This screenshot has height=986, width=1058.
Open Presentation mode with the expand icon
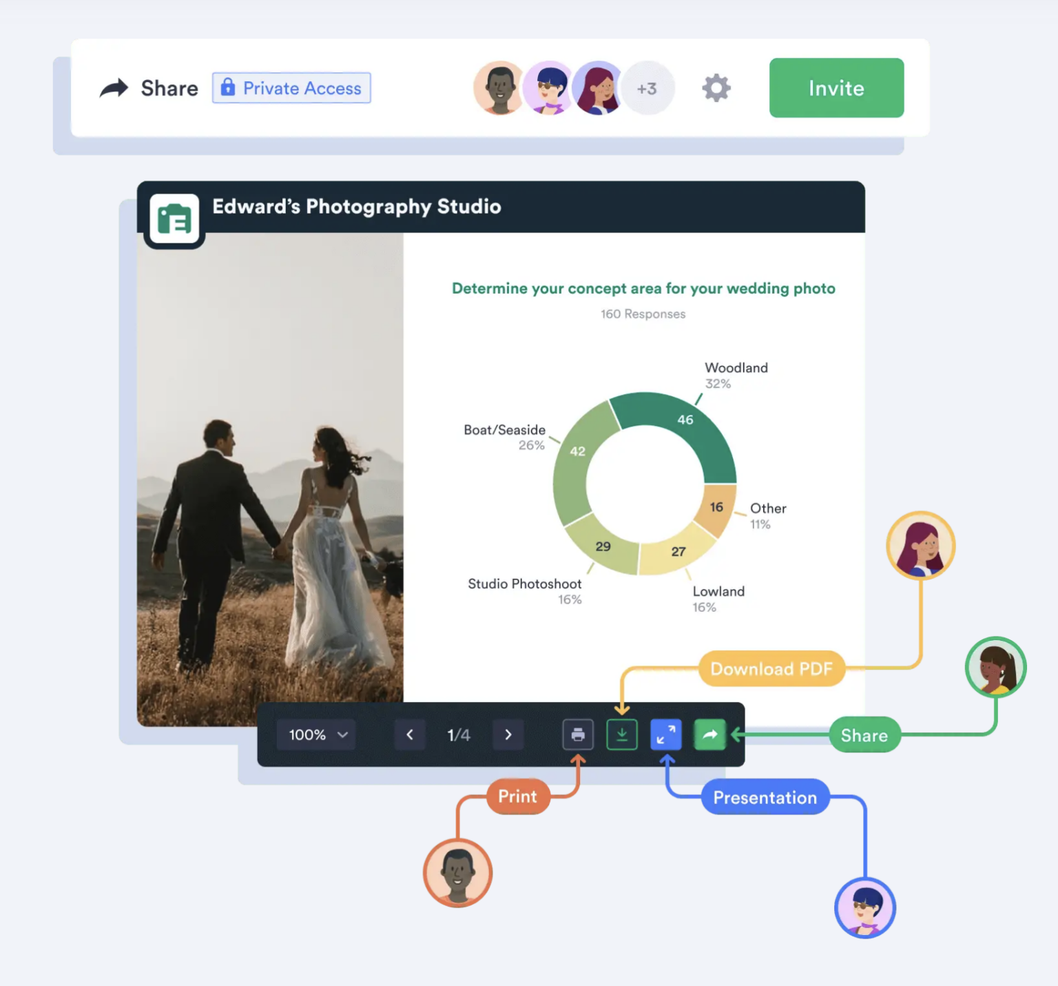pos(665,734)
